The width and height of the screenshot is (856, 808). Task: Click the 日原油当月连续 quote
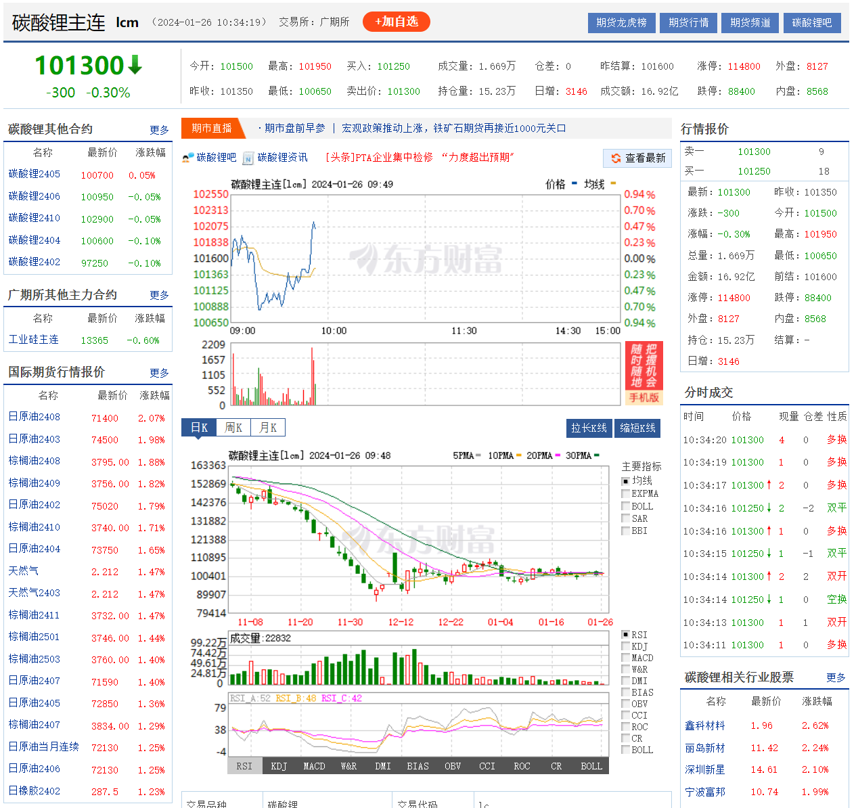(44, 747)
